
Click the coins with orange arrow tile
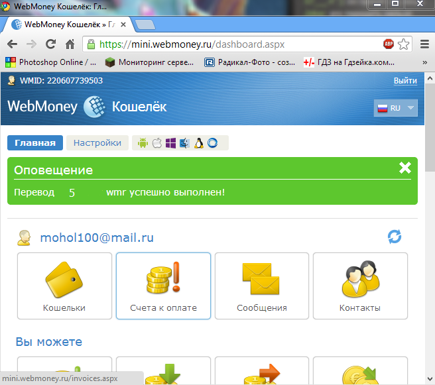(262, 370)
